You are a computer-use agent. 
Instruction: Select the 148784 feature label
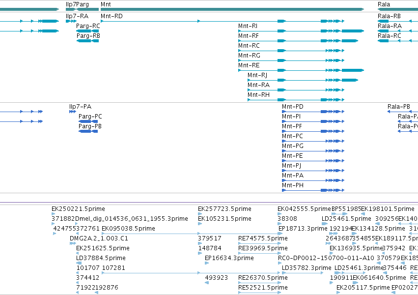tap(210, 248)
